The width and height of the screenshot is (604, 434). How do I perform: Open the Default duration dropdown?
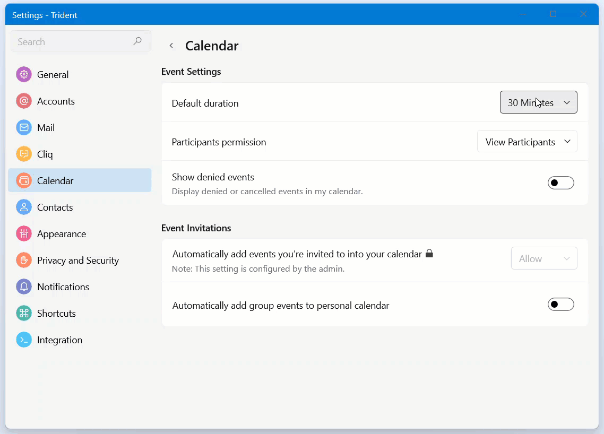pyautogui.click(x=538, y=103)
